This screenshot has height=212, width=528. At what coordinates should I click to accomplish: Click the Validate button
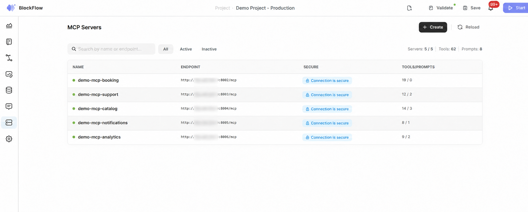point(441,8)
